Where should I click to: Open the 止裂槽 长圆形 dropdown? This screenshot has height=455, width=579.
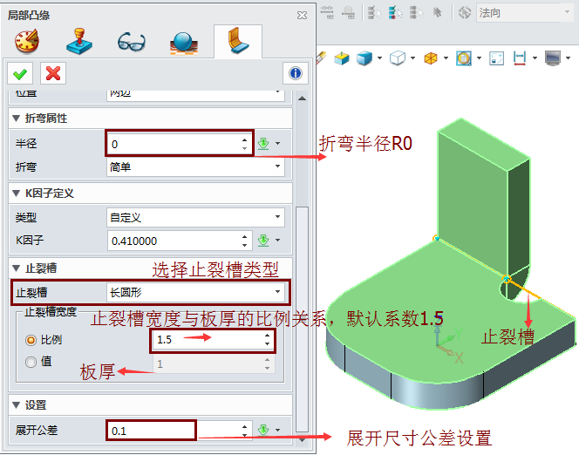coord(195,292)
